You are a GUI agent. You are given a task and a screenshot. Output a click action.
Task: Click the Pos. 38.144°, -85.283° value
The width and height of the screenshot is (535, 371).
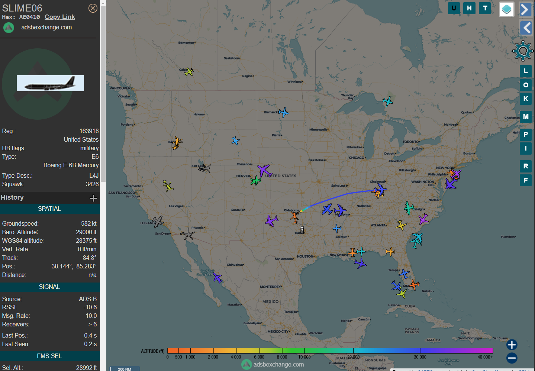tap(74, 267)
